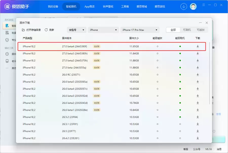Open the 智能刷机 tab
The height and width of the screenshot is (153, 228).
coord(71,7)
